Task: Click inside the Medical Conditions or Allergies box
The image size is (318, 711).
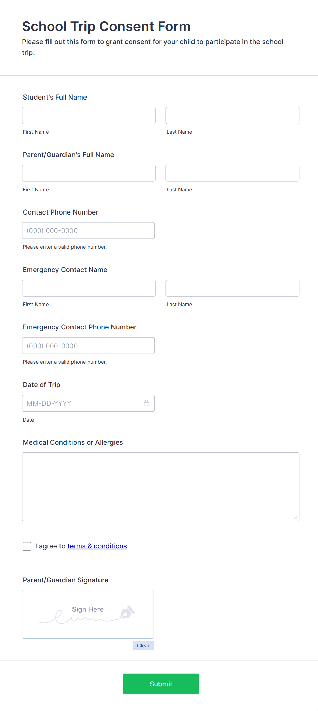Action: (160, 486)
